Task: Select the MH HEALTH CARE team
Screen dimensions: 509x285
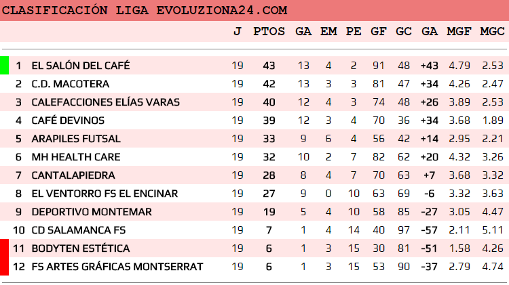Action: [x=75, y=157]
